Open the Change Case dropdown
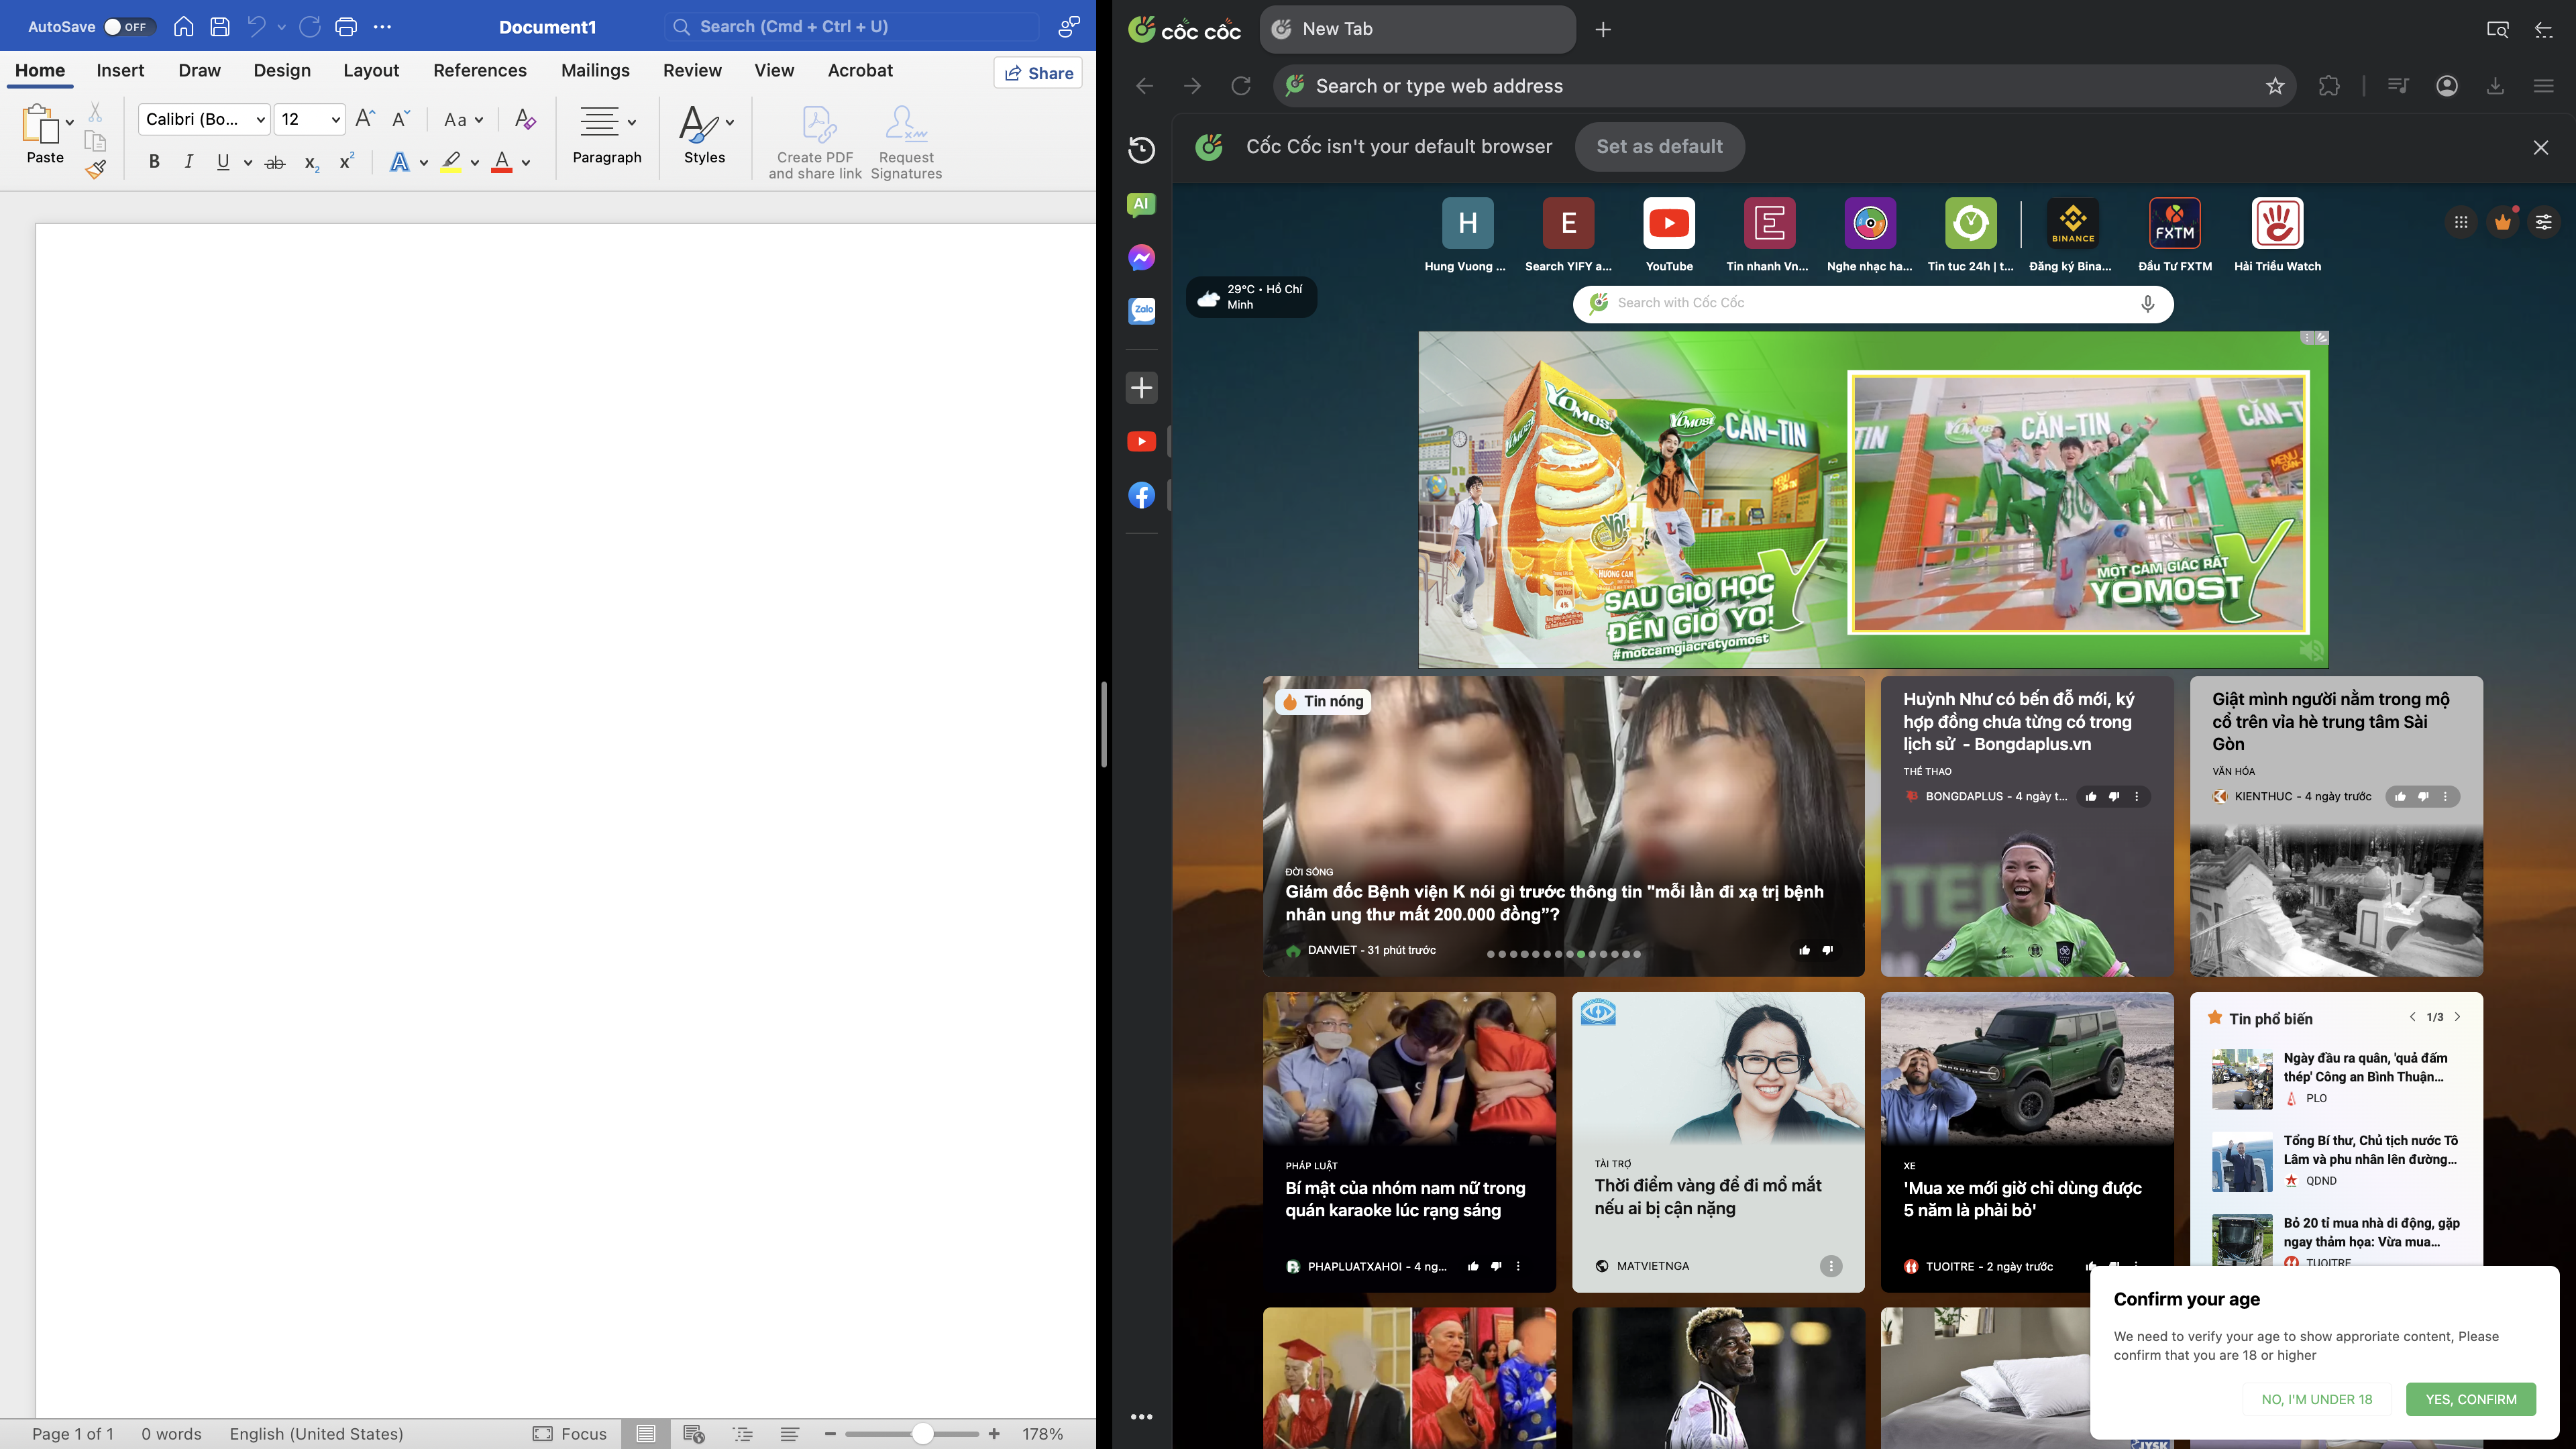The width and height of the screenshot is (2576, 1449). 463,120
